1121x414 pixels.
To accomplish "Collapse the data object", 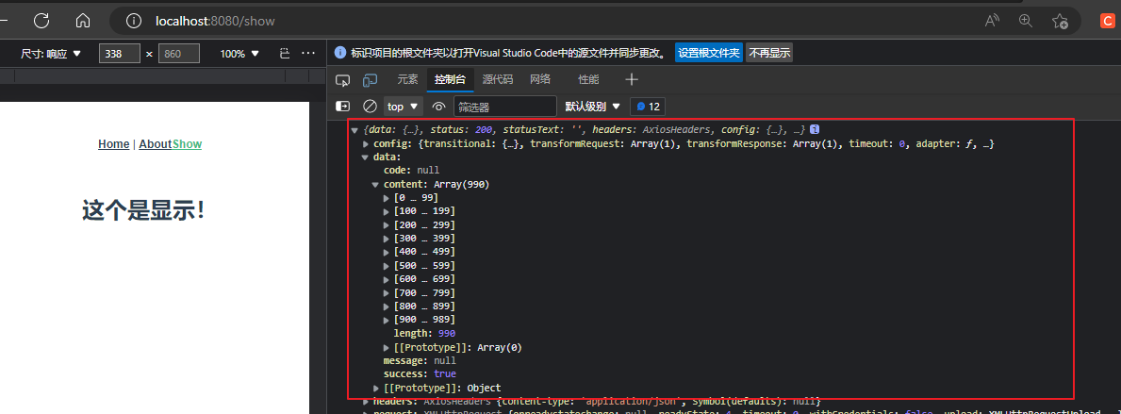I will (x=365, y=157).
